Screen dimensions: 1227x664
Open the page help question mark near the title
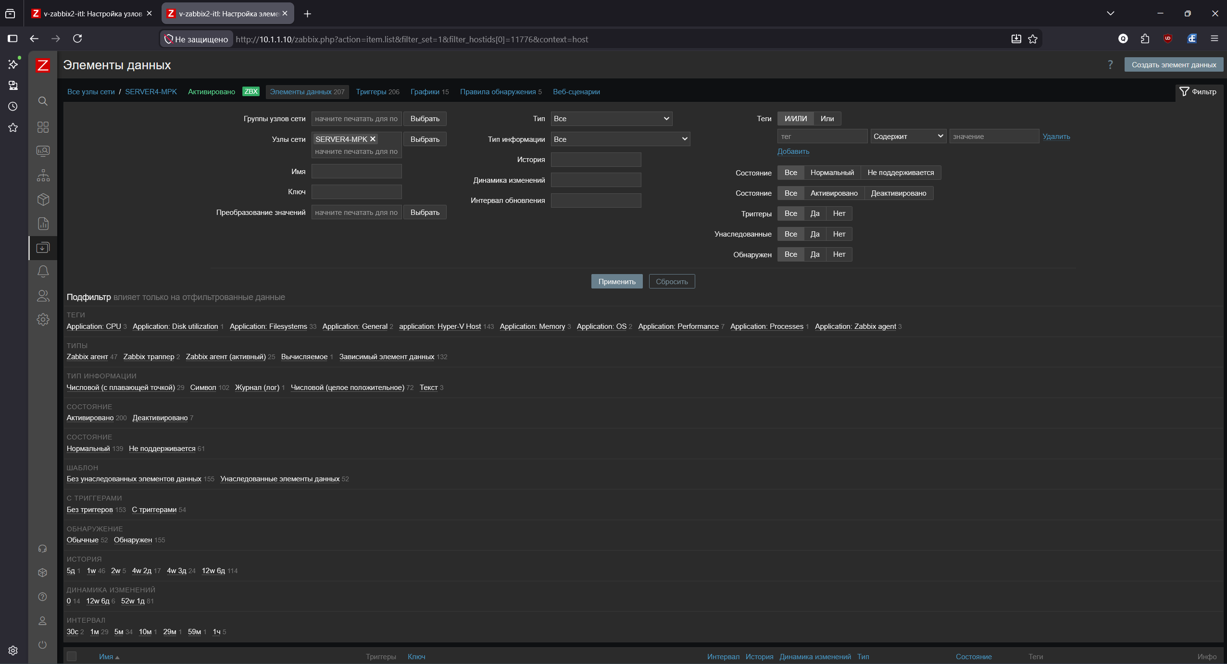point(1110,64)
